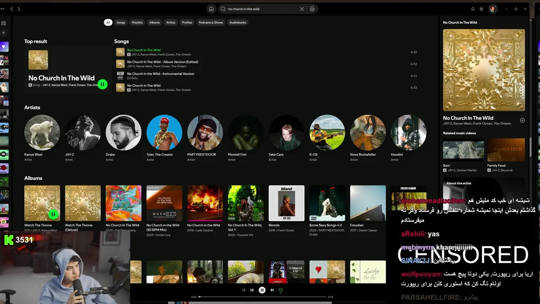Filter results by Profiles
Viewport: 540px width, 304px height.
(187, 22)
